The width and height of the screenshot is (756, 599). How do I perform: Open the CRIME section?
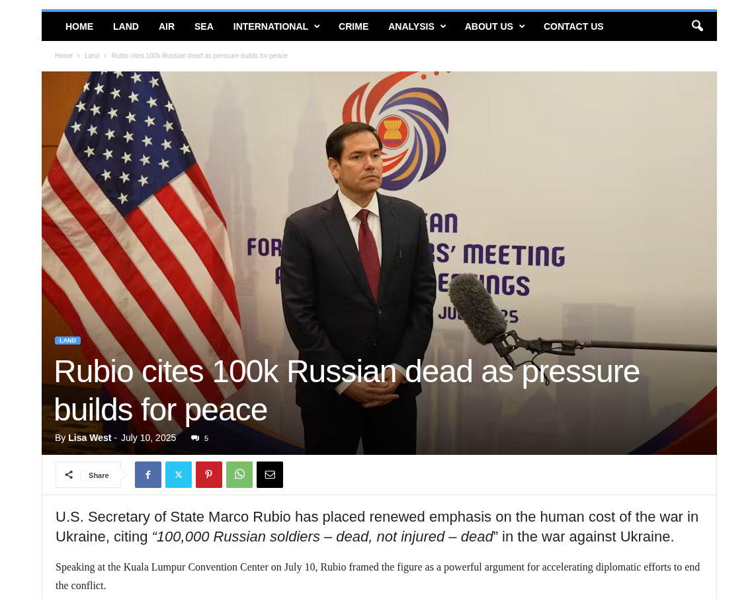pos(353,26)
